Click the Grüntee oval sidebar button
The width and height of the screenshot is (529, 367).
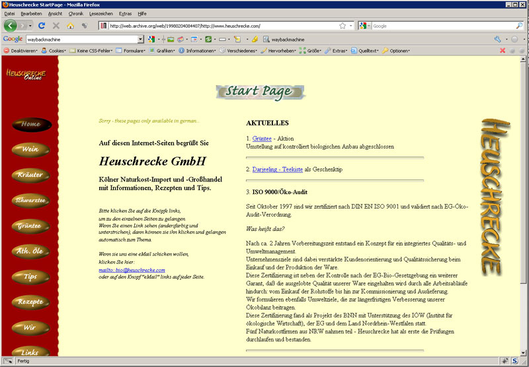(30, 226)
